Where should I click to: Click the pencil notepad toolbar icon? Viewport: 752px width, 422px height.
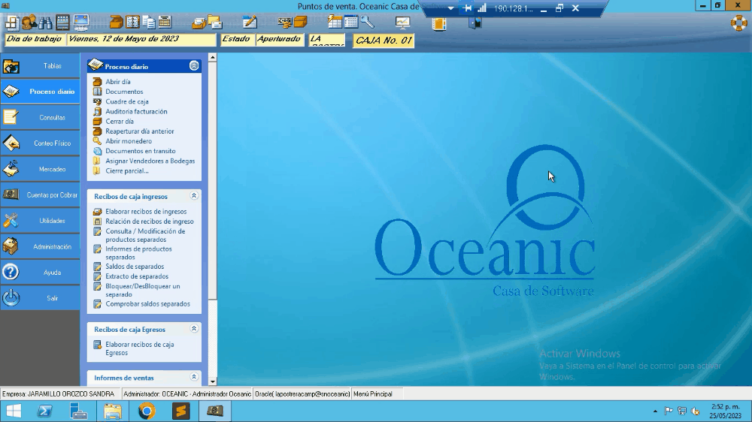tap(250, 23)
